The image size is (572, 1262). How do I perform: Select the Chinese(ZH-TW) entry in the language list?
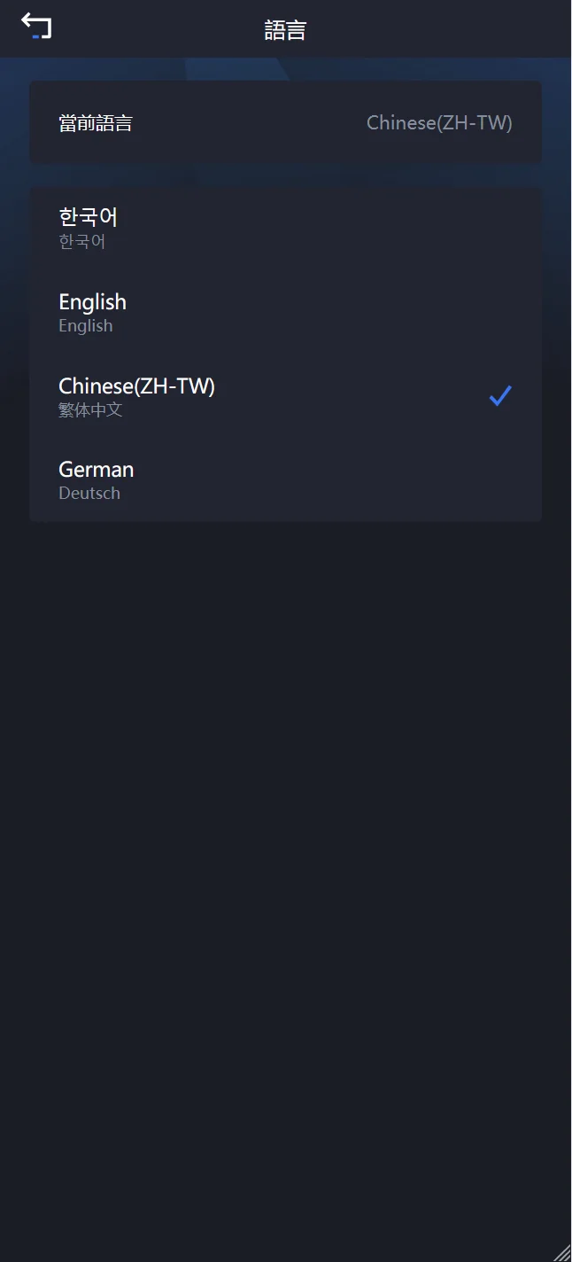tap(136, 386)
